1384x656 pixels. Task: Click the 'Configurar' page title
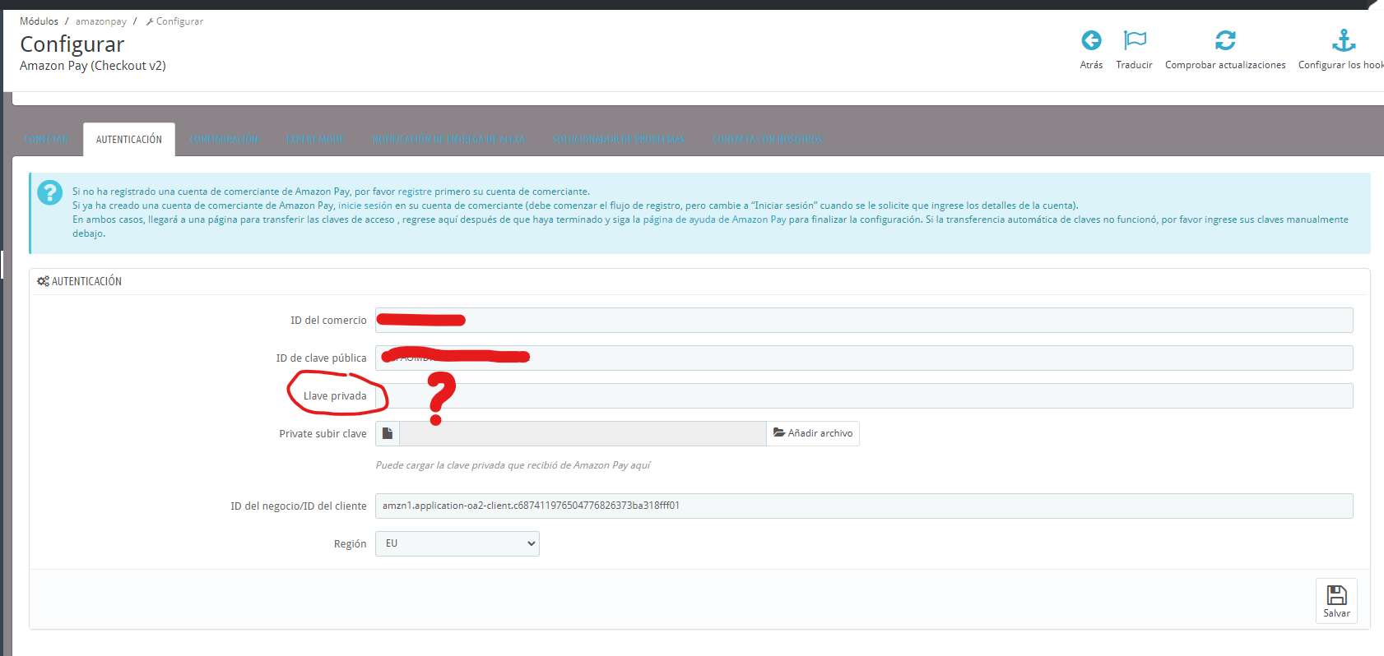click(x=72, y=44)
